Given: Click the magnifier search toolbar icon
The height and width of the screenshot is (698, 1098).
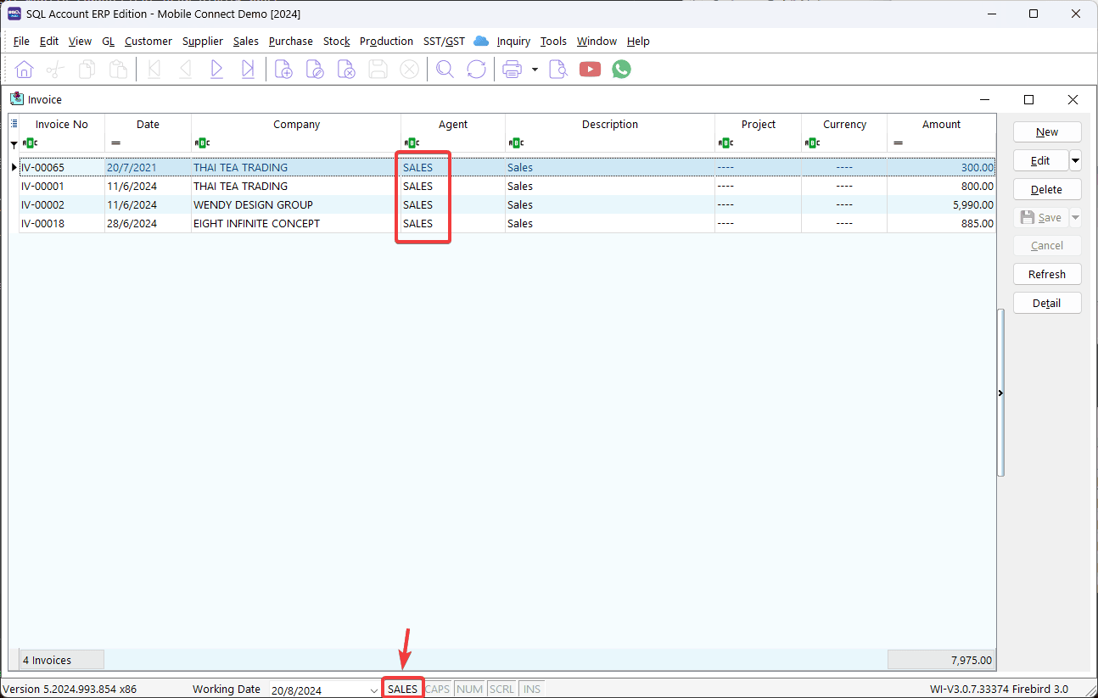Looking at the screenshot, I should 445,70.
